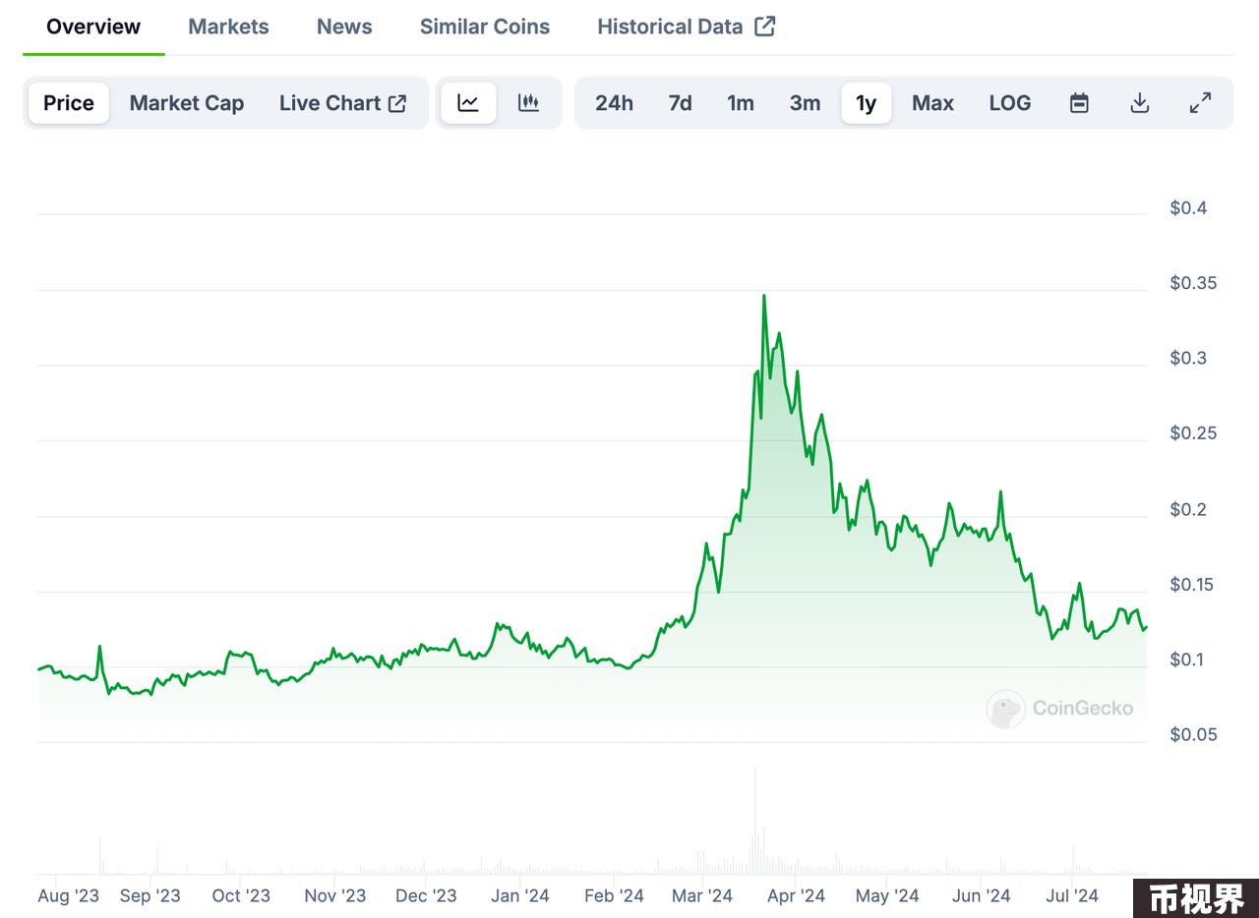Set chart range to 24h
The height and width of the screenshot is (918, 1259).
(614, 103)
